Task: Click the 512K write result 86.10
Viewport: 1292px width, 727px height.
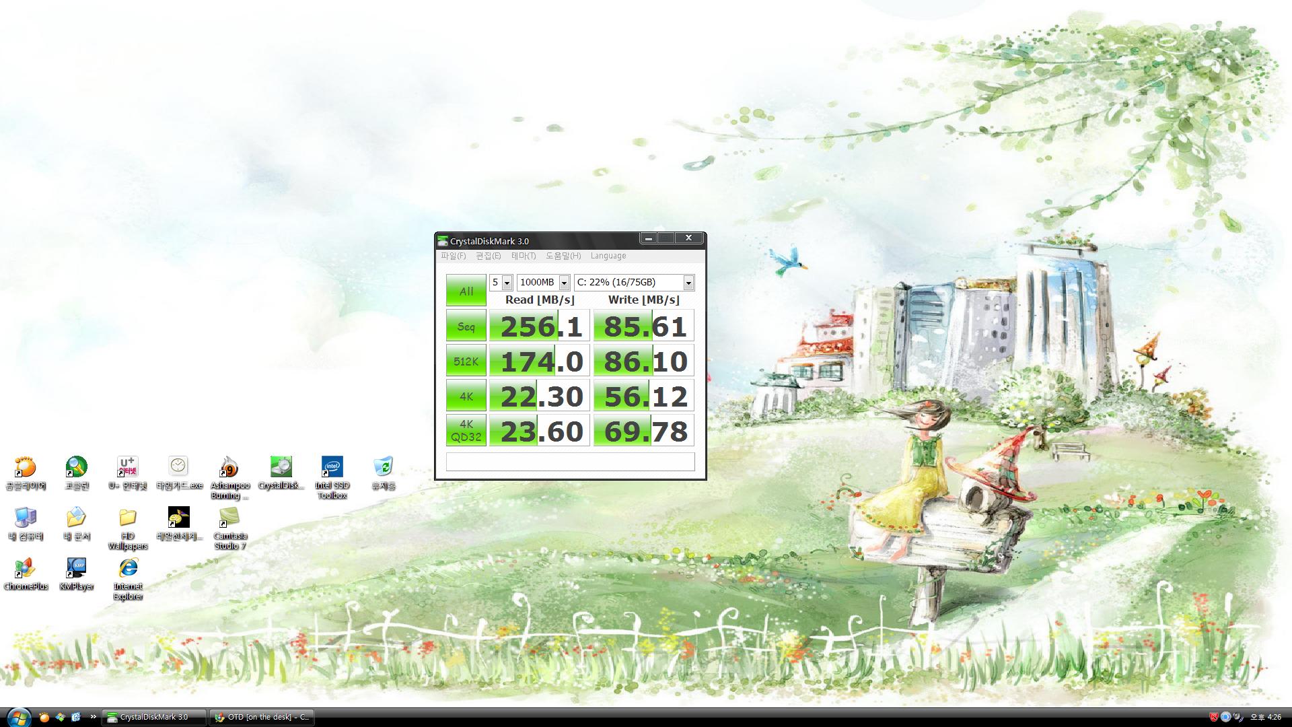Action: point(644,361)
